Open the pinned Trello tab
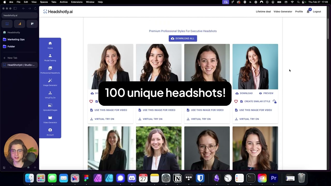 pyautogui.click(x=32, y=24)
